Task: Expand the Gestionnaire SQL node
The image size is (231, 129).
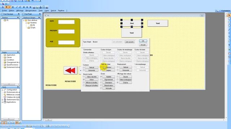Action: tap(3, 100)
